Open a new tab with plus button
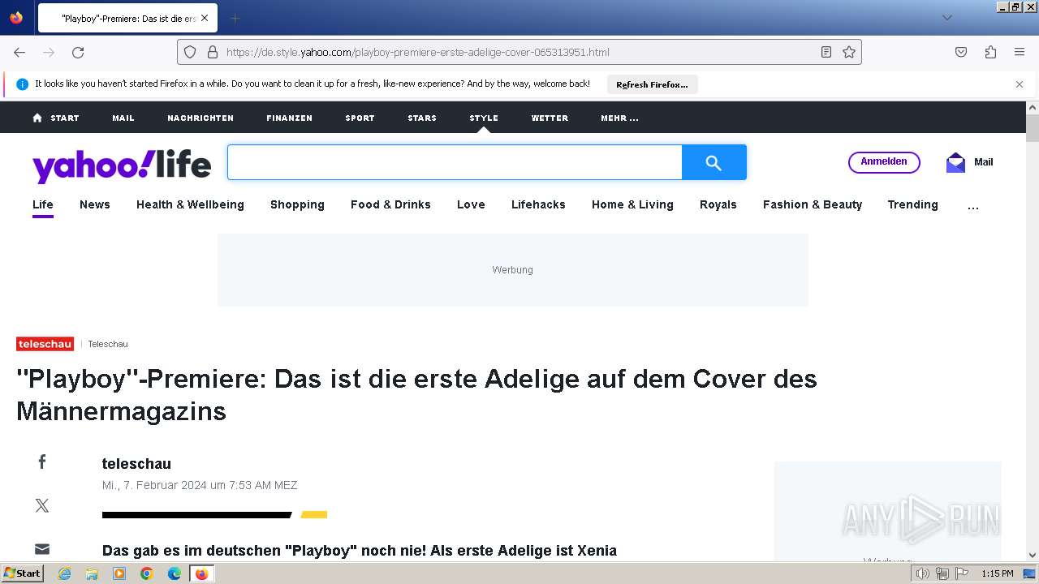The image size is (1039, 584). coord(235,18)
